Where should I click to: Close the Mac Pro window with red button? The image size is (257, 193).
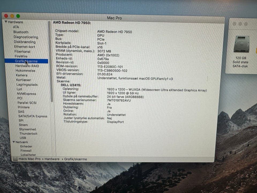(x=6, y=16)
